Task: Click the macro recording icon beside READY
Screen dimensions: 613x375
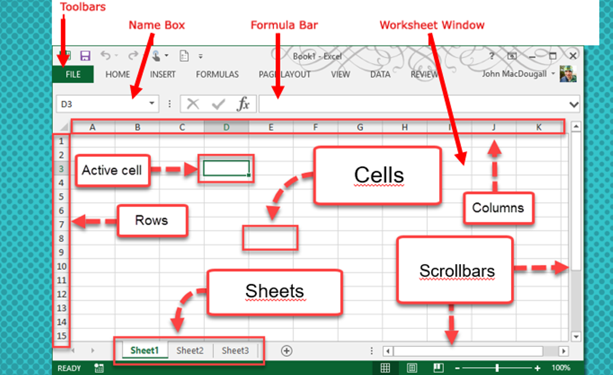Action: click(99, 368)
